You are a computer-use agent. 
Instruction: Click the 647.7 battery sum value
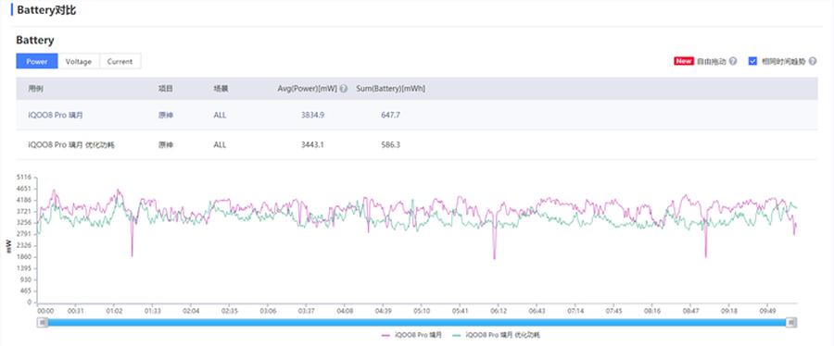(x=391, y=115)
